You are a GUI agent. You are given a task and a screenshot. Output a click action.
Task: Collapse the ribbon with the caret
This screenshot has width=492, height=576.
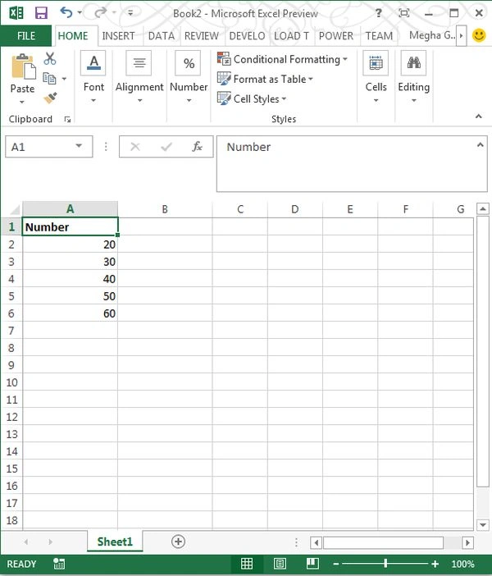pos(478,117)
